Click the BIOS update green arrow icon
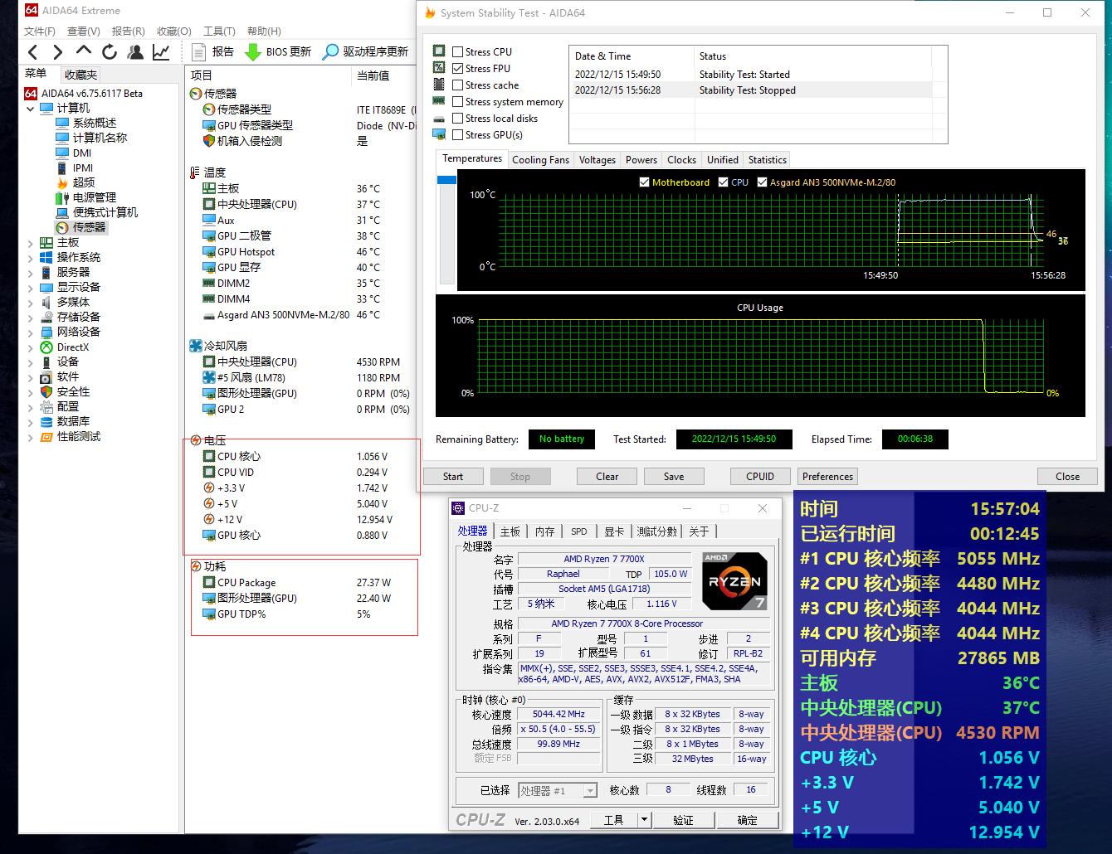This screenshot has width=1112, height=854. (253, 52)
